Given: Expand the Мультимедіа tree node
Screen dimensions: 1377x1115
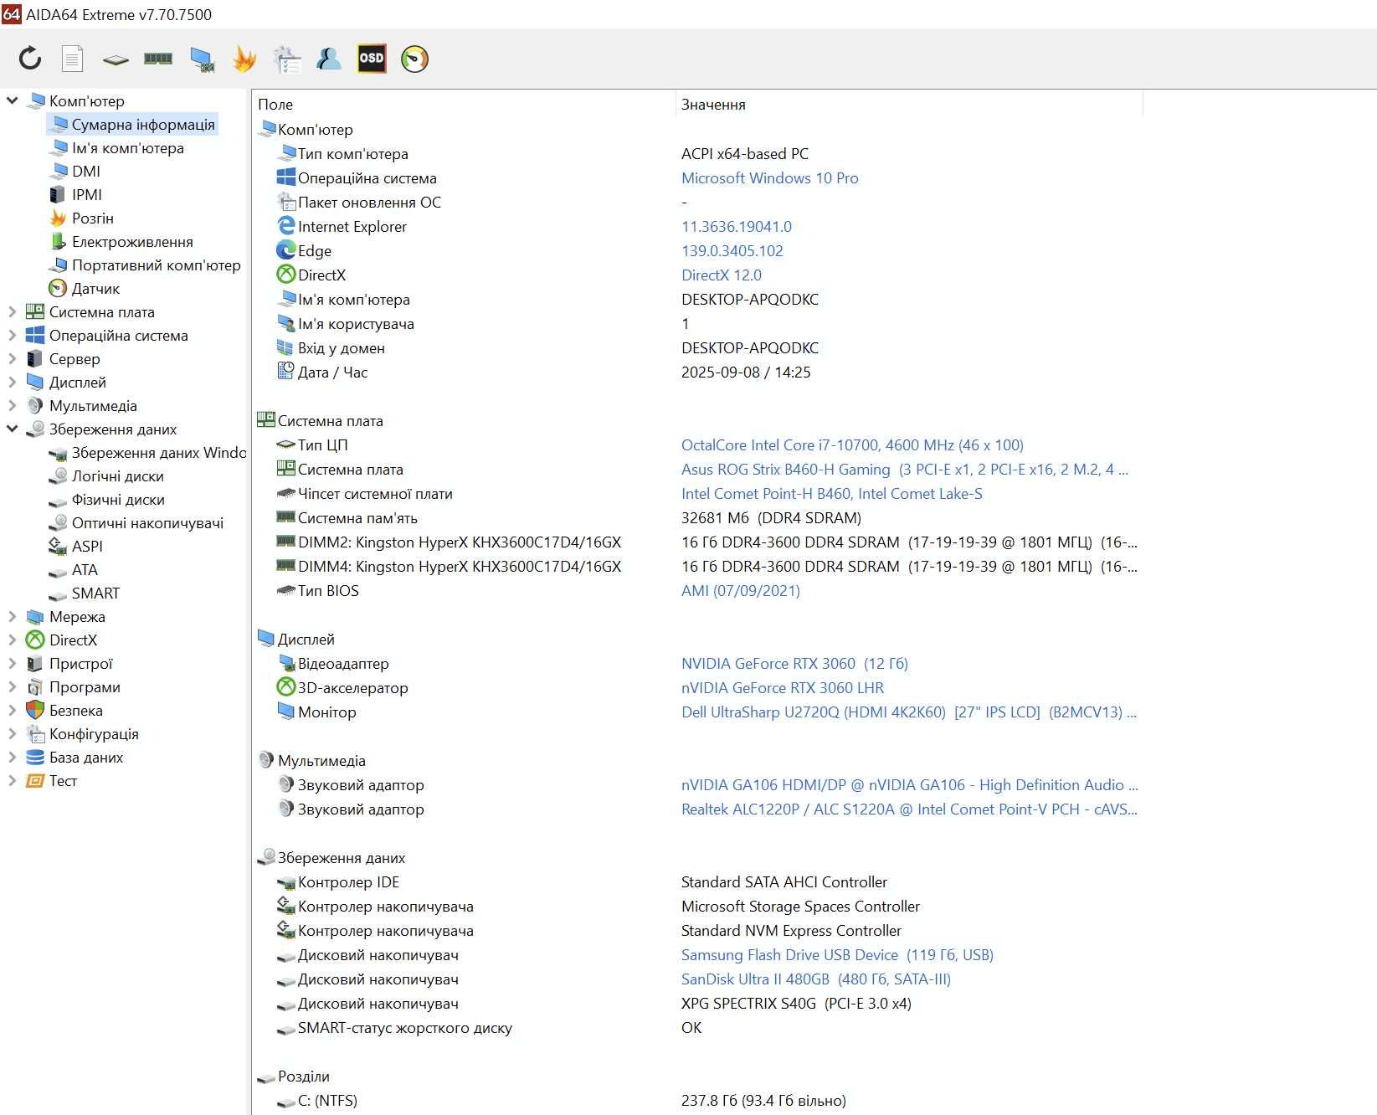Looking at the screenshot, I should 12,405.
